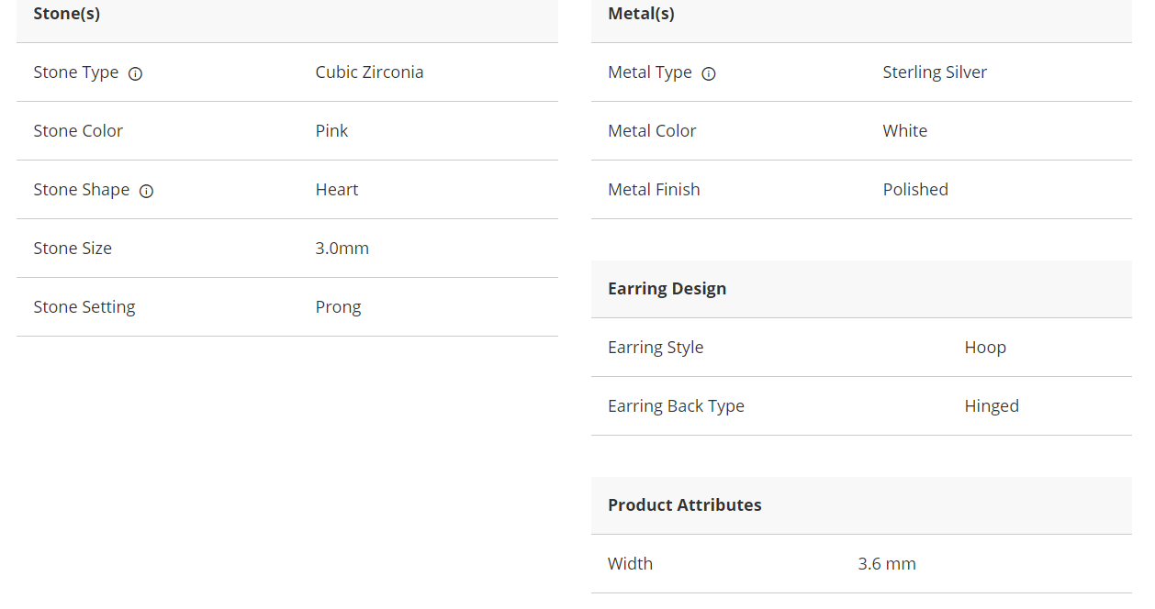Click the Stone Type info icon

tap(135, 73)
